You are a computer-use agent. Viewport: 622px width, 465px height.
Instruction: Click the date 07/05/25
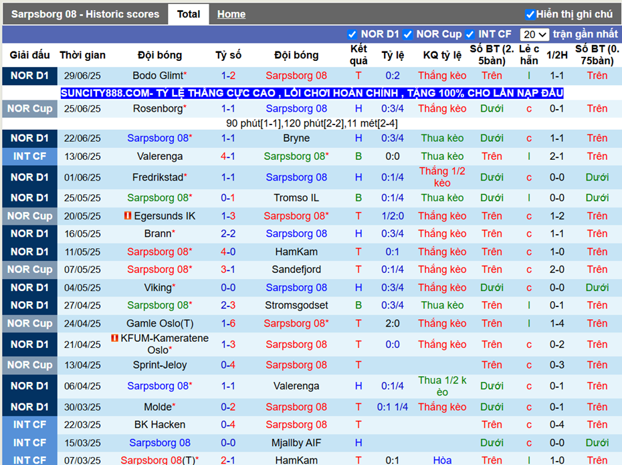click(x=82, y=270)
